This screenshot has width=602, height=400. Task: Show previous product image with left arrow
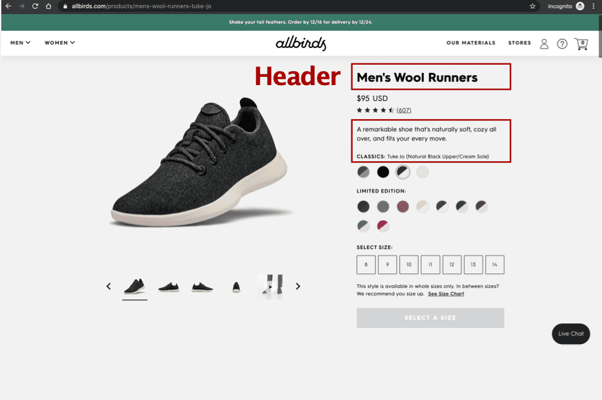108,286
